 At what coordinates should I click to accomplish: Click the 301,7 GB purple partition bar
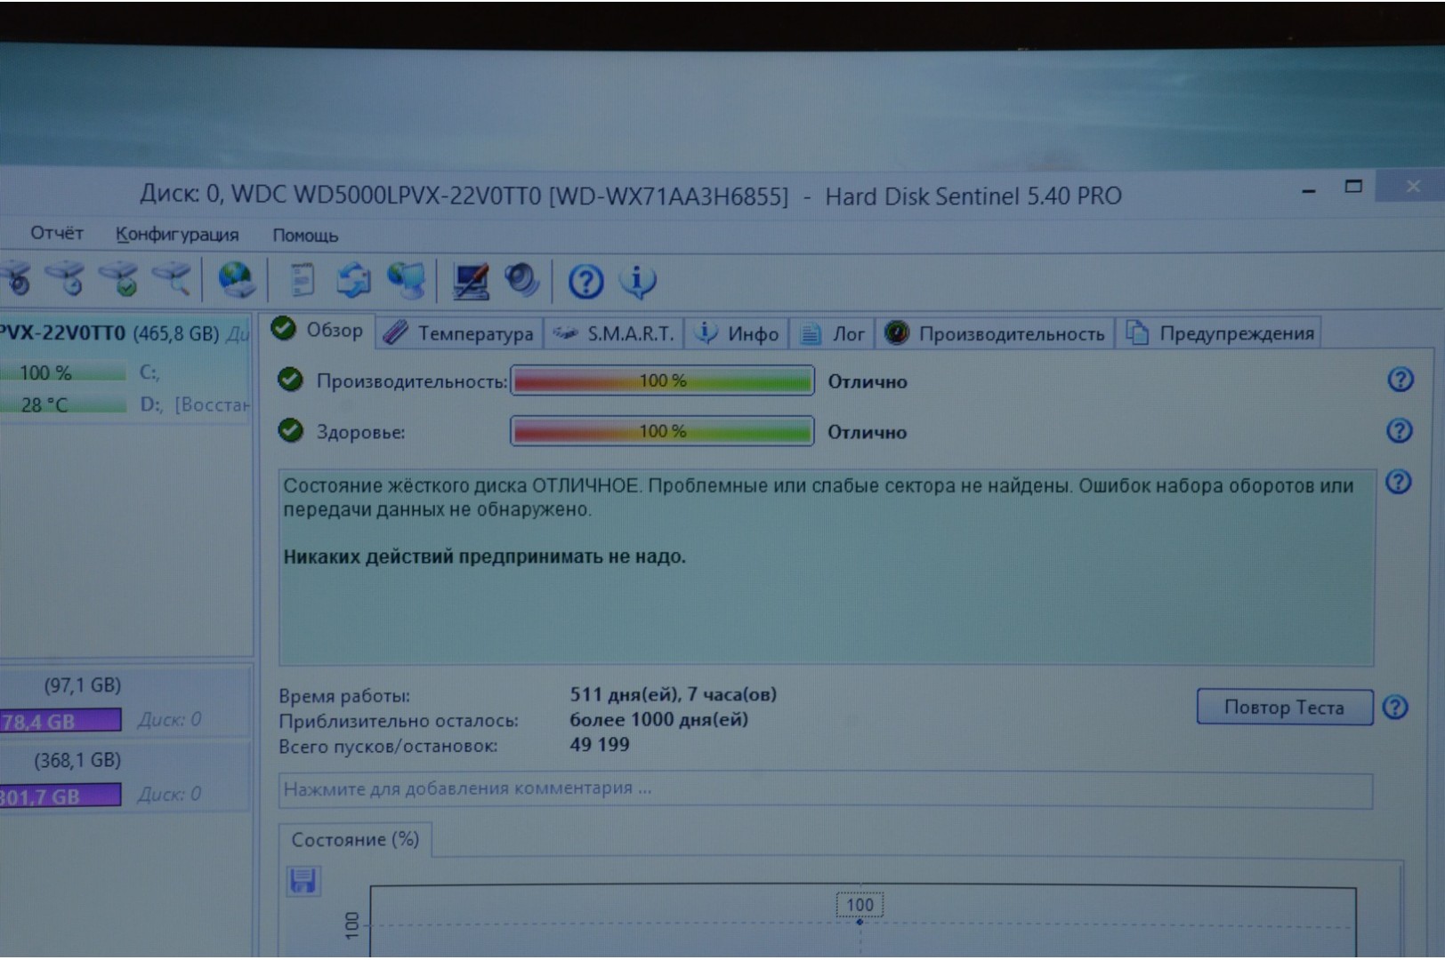(61, 796)
